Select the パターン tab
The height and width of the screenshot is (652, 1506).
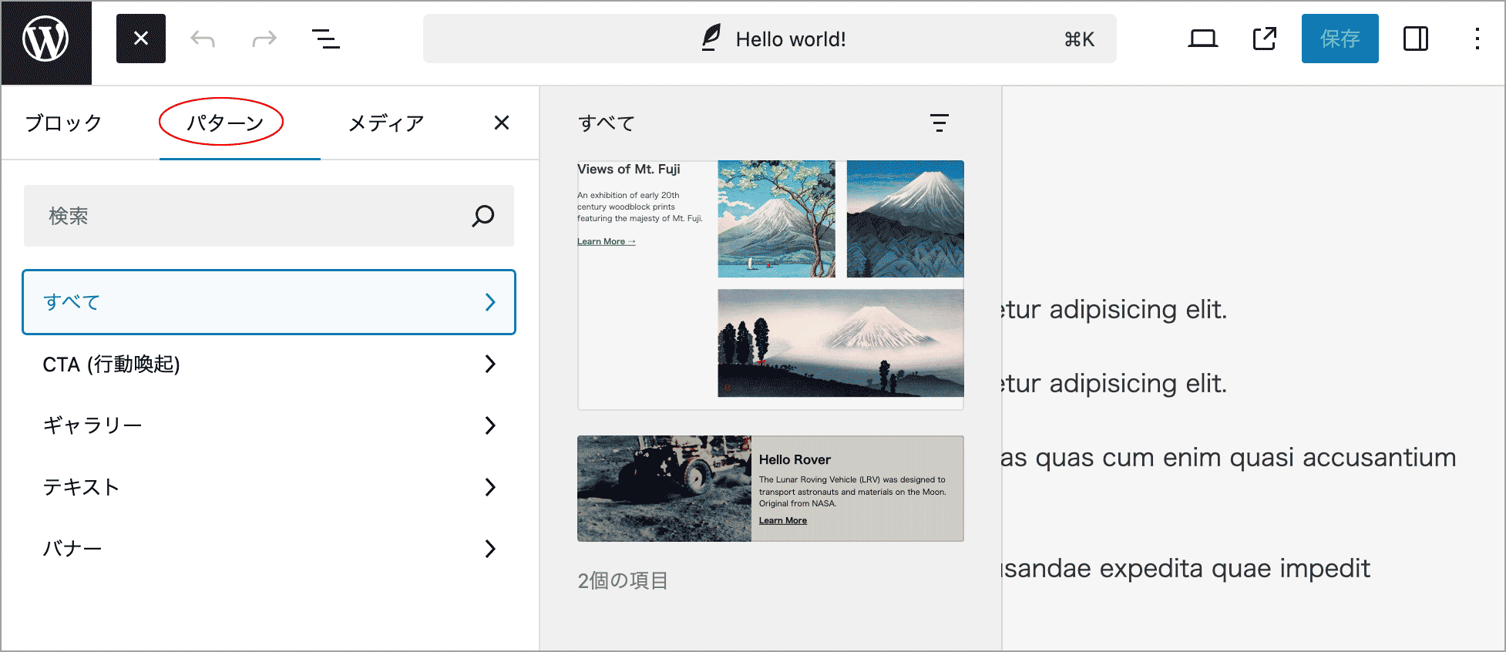pos(224,123)
